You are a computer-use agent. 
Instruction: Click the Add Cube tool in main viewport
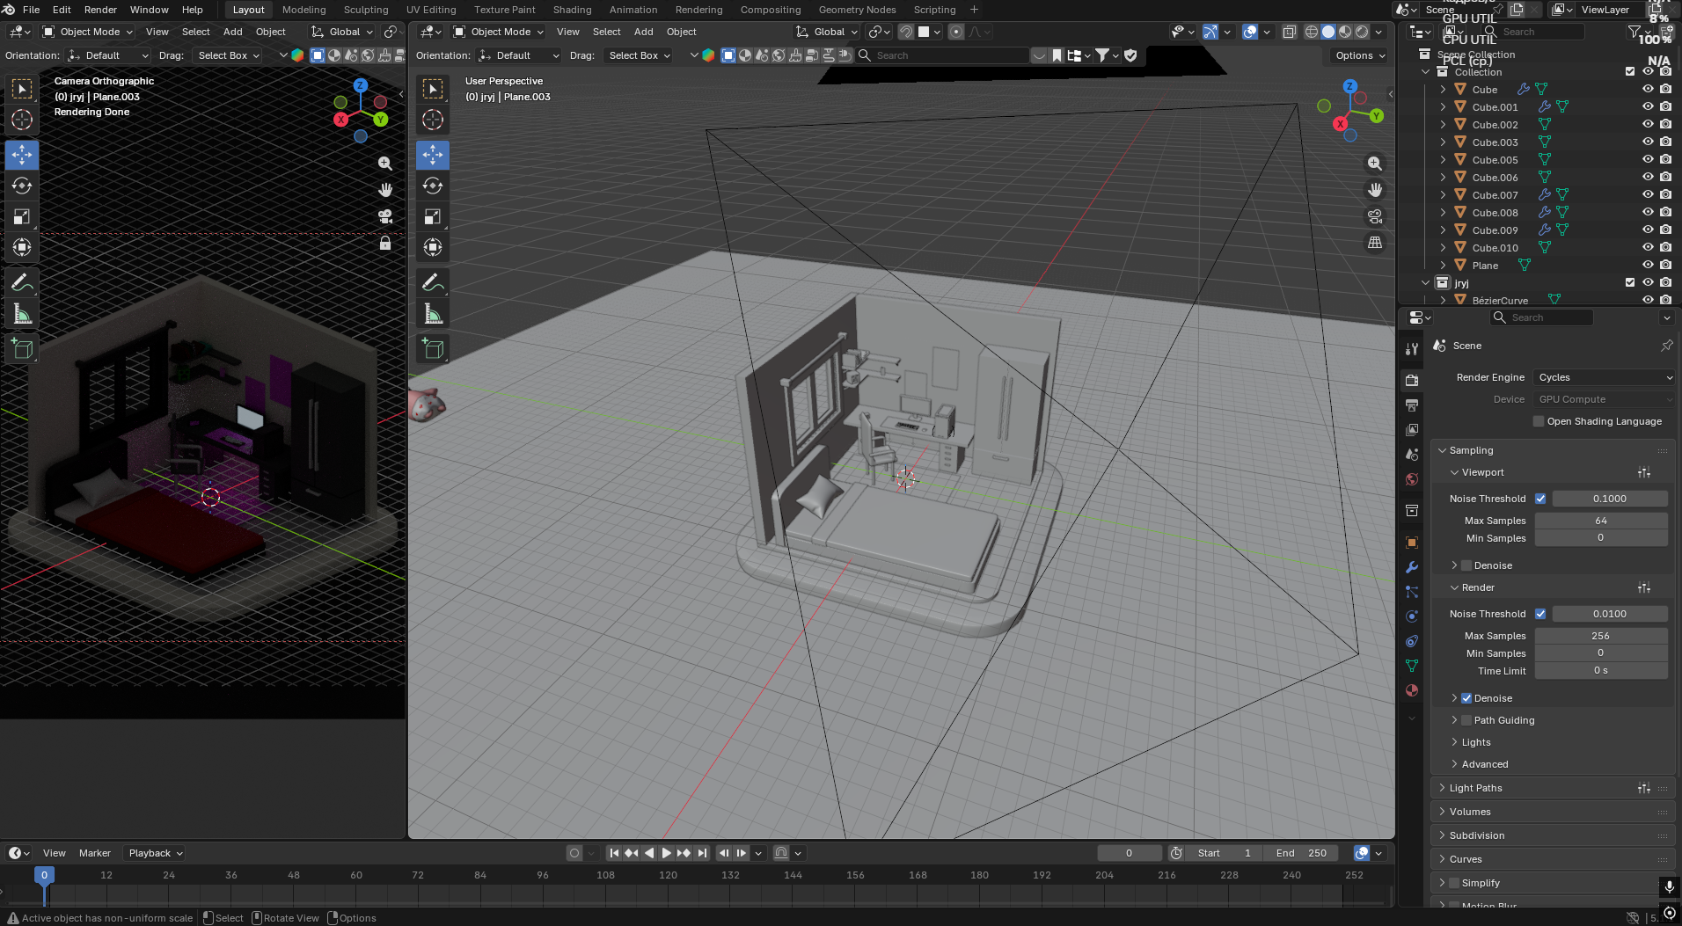[433, 349]
